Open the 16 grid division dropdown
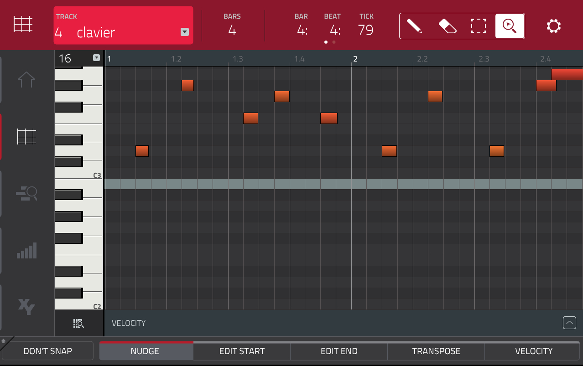The width and height of the screenshot is (583, 366). coord(96,58)
